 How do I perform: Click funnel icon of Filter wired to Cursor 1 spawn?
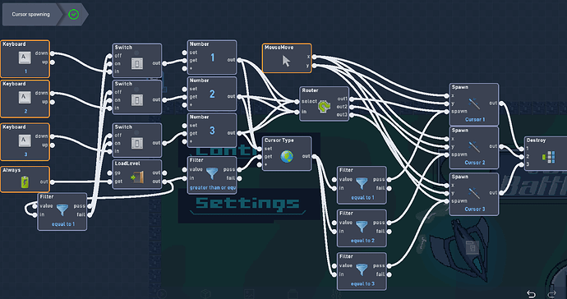pyautogui.click(x=362, y=183)
